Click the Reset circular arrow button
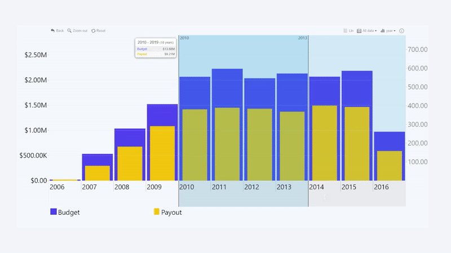451x253 pixels. tap(98, 31)
